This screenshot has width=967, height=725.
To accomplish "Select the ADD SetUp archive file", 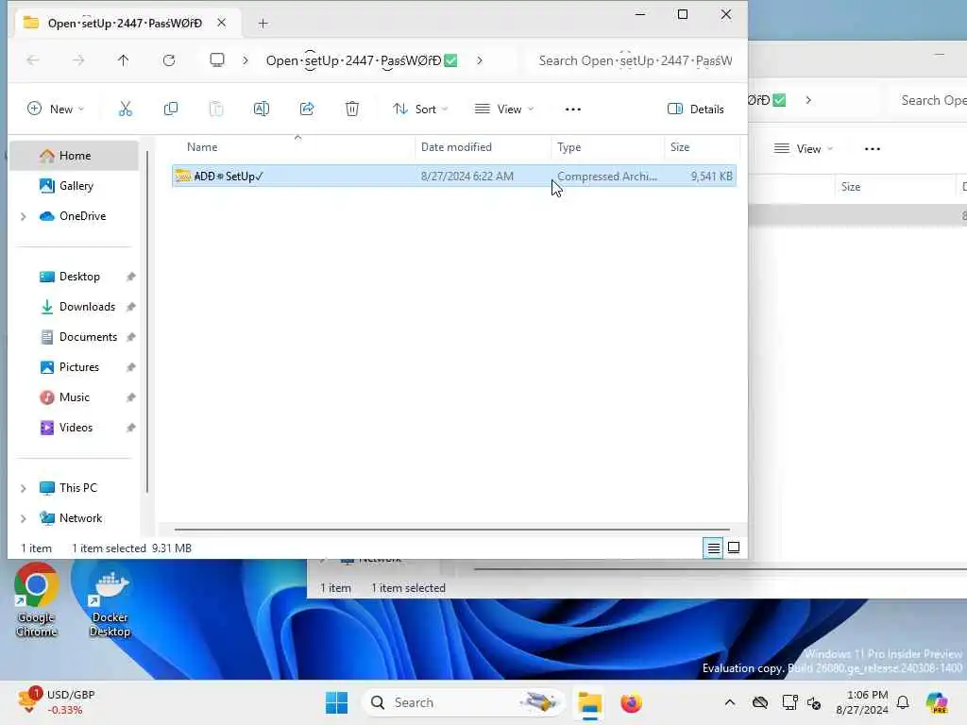I will (454, 177).
